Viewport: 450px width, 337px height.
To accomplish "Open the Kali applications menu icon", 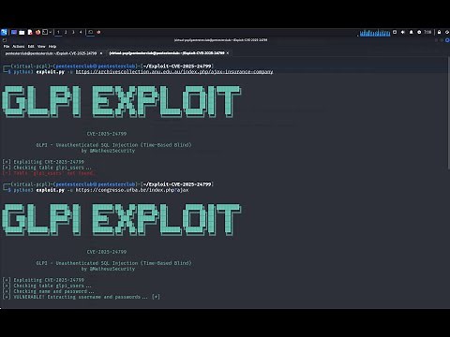I will (x=4, y=32).
